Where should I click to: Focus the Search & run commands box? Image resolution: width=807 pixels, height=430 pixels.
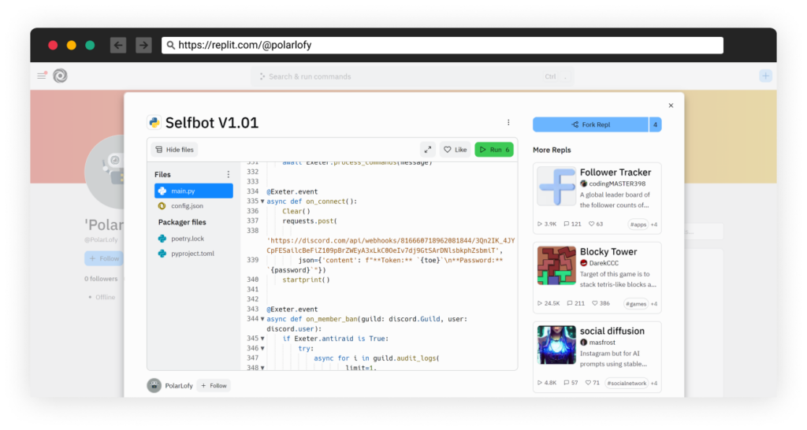pos(411,76)
